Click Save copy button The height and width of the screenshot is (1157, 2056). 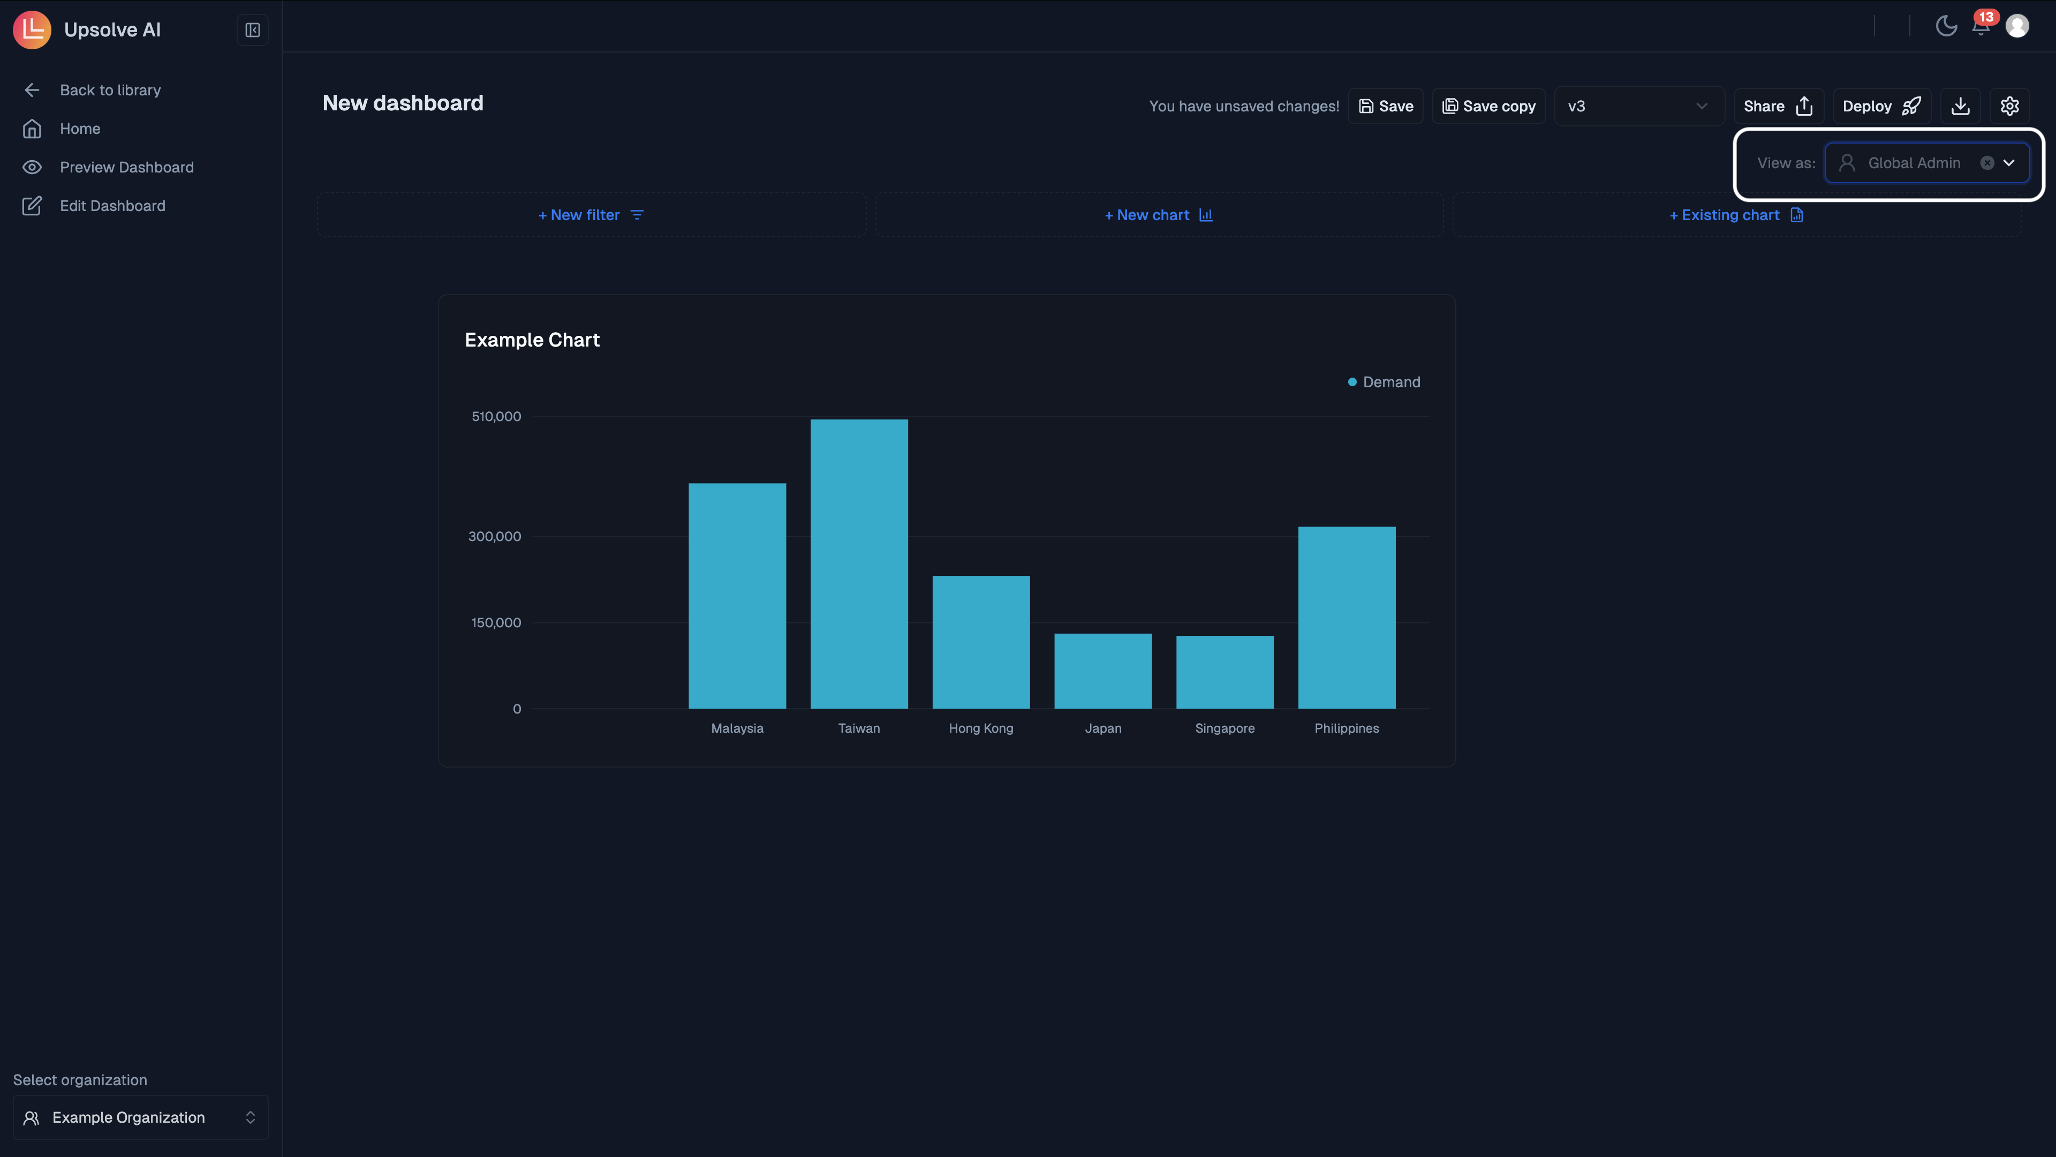pyautogui.click(x=1488, y=106)
